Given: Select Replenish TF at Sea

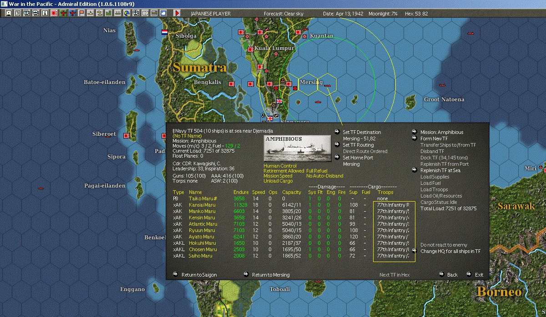Looking at the screenshot, I should click(440, 170).
